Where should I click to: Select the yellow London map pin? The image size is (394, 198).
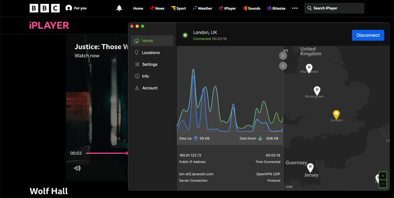[336, 115]
